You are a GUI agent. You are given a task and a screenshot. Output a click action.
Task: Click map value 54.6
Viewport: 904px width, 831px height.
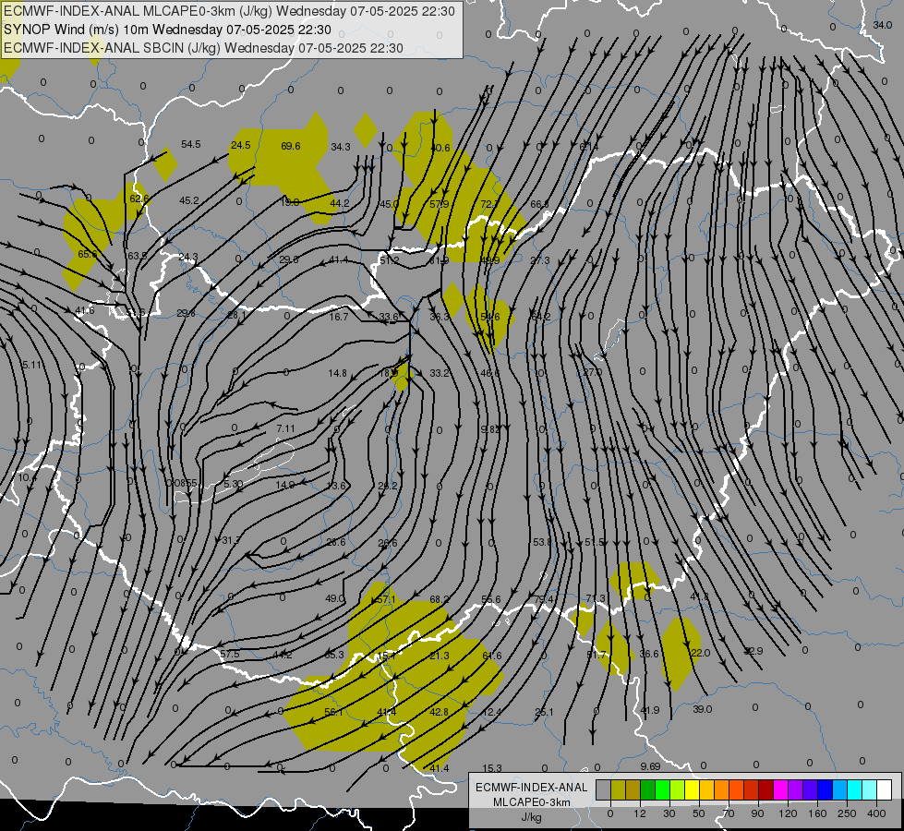[489, 317]
